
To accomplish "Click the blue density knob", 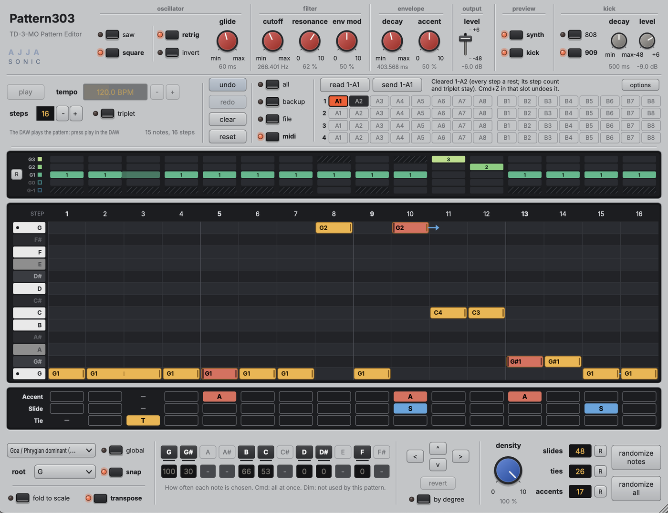I will [508, 470].
